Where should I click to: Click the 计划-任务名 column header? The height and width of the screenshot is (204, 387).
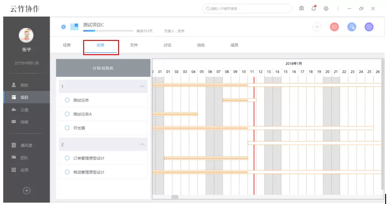point(103,68)
